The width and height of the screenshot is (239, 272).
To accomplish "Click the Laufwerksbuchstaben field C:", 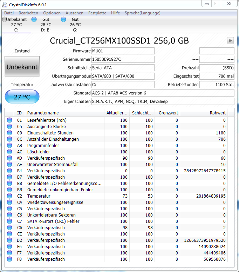I will click(x=123, y=85).
